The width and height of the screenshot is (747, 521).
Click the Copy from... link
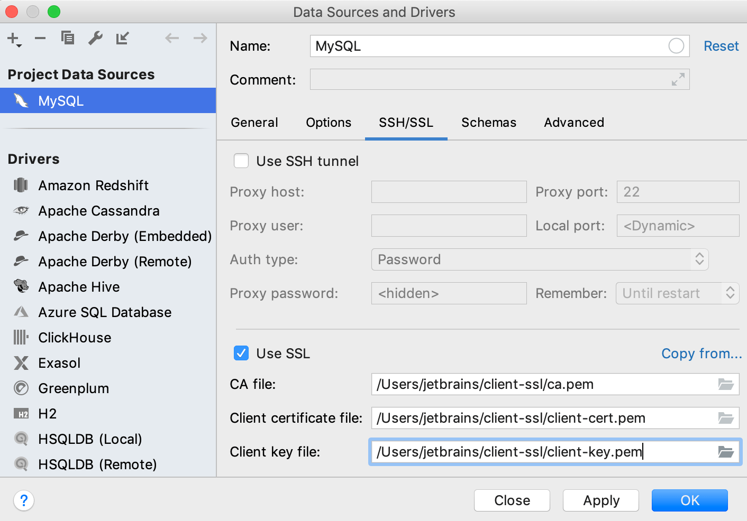[x=702, y=353]
